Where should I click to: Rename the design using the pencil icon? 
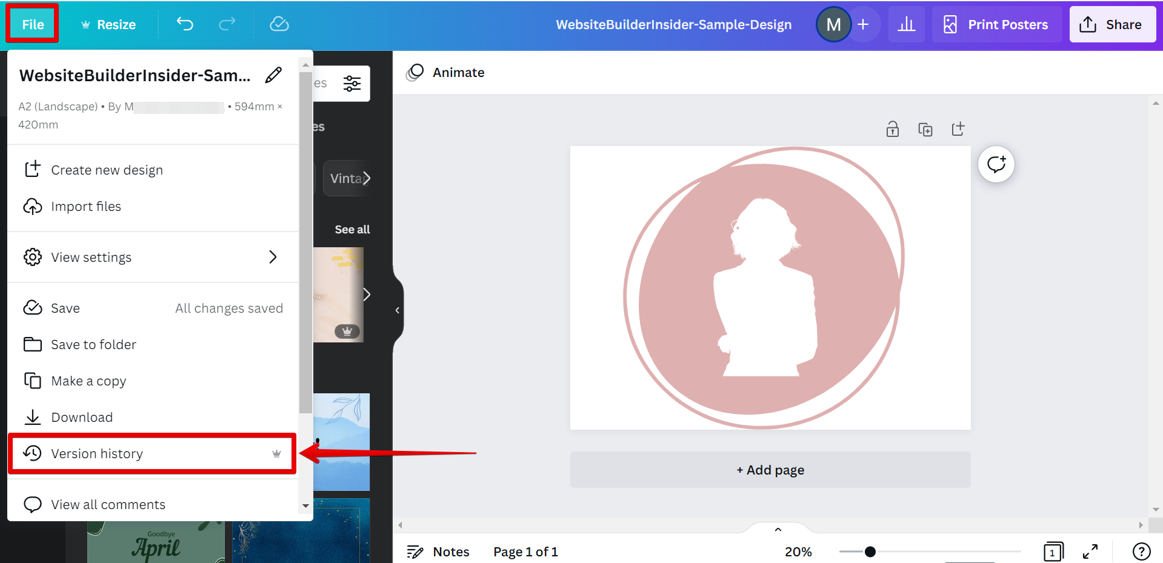point(273,75)
